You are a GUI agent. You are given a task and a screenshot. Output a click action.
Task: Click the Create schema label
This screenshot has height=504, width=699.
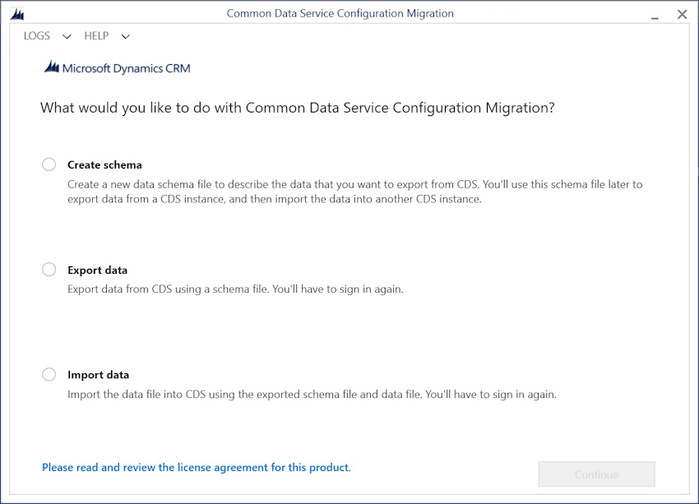click(104, 165)
